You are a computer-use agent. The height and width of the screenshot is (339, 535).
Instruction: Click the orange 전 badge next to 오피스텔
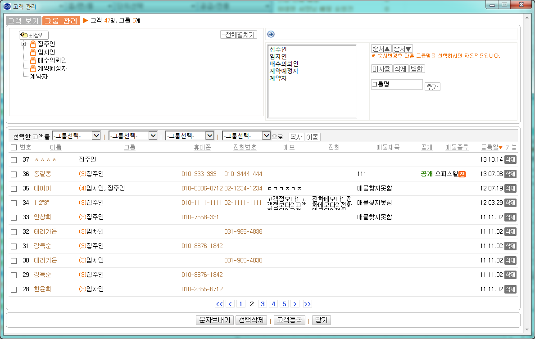pos(462,174)
